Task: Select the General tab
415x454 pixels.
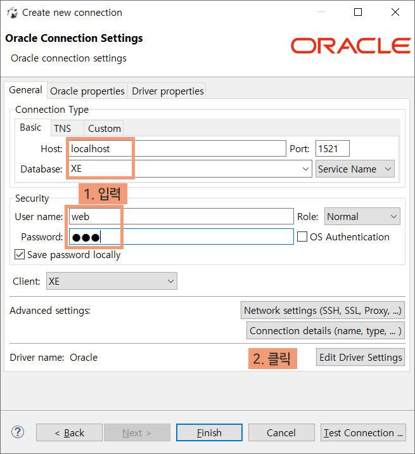Action: coord(25,90)
